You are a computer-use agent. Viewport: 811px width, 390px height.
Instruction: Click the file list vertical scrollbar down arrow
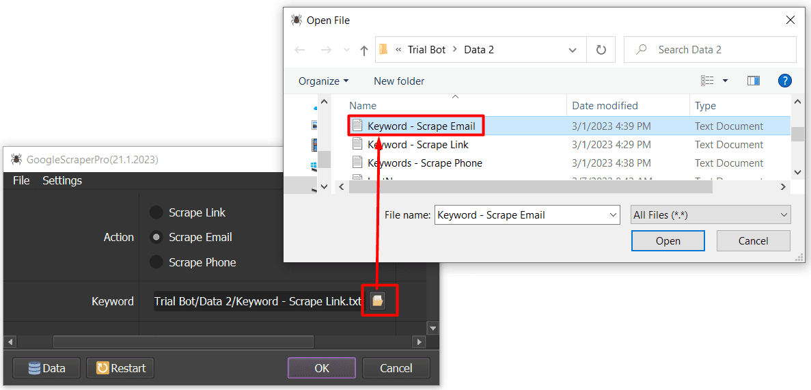pos(797,171)
